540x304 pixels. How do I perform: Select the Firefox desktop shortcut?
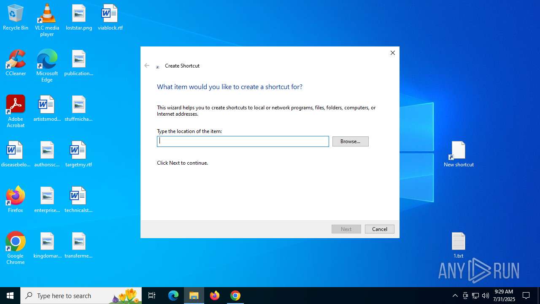(x=16, y=200)
